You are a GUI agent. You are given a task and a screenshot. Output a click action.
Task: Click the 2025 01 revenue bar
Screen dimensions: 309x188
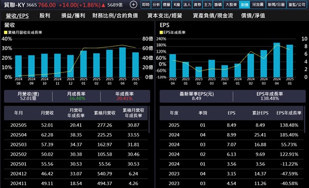[x=83, y=64]
